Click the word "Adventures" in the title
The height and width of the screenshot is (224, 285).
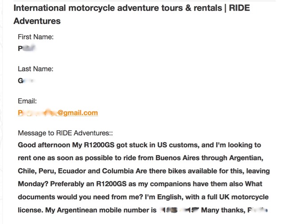37,21
